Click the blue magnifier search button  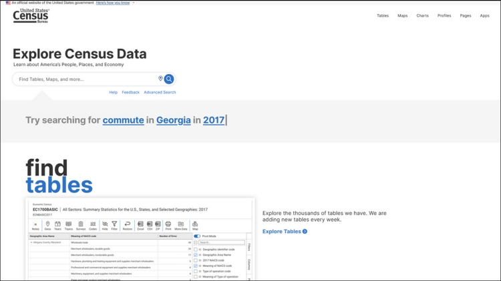tap(169, 79)
